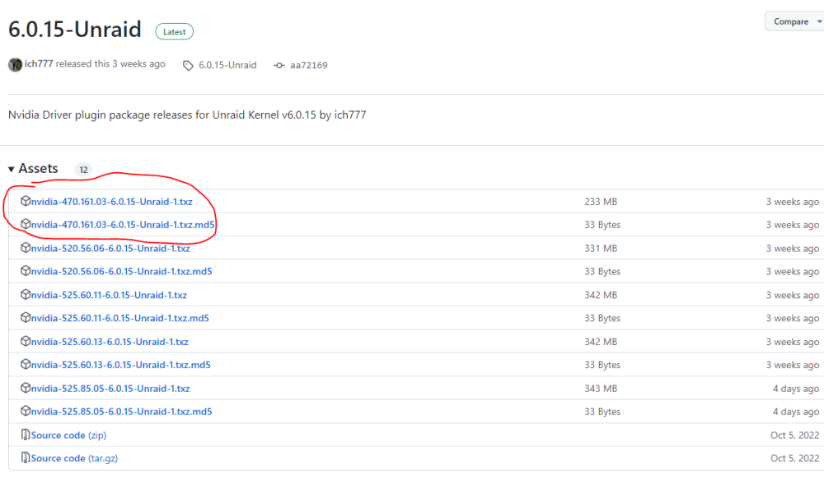Download nvidia-525.60.11-6.0.15-Unraid-1.txz.md5

coord(119,319)
